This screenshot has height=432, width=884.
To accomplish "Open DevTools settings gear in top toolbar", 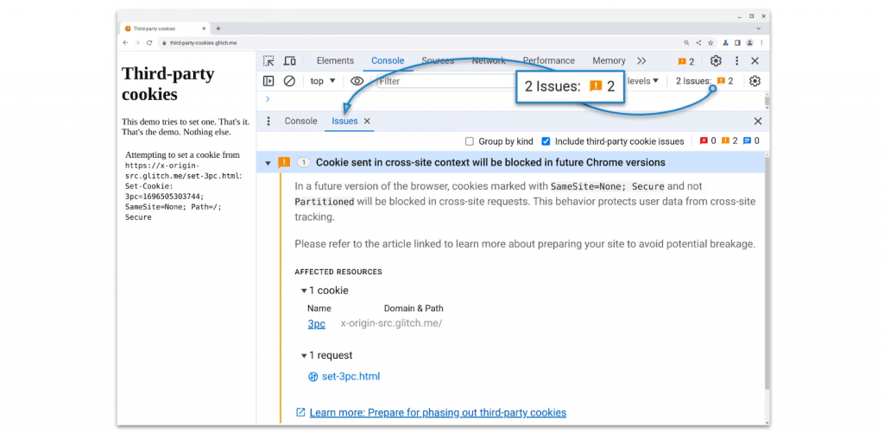I will click(x=716, y=61).
